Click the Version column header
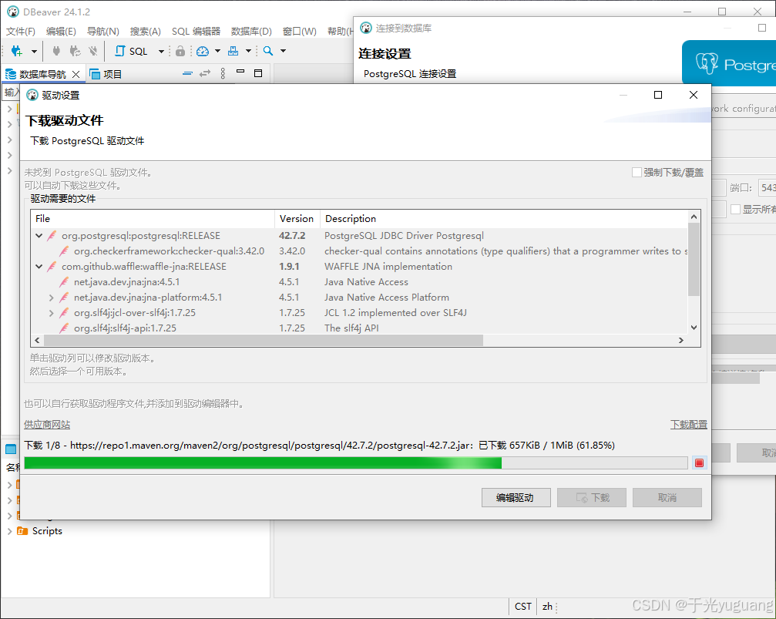Screen dimensions: 776x619 [x=297, y=218]
